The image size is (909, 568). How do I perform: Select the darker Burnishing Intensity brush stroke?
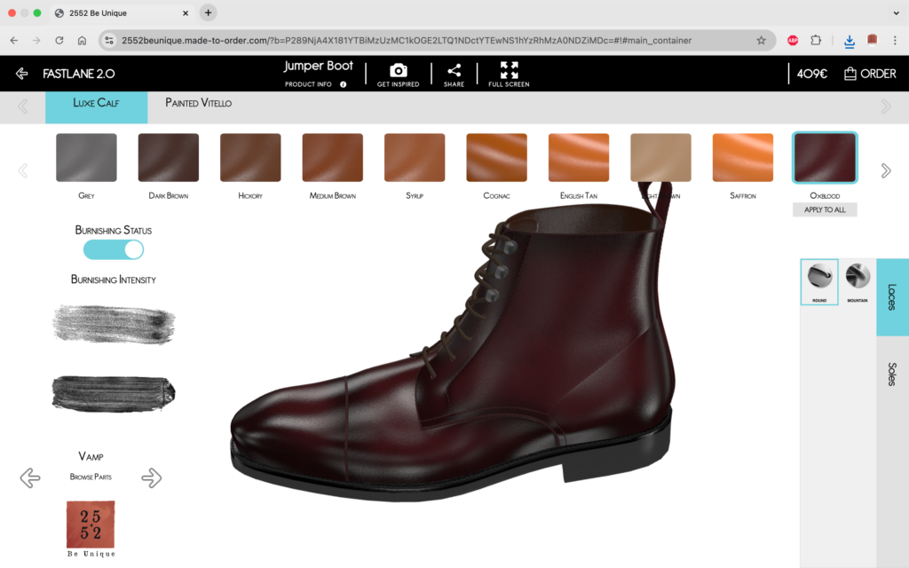click(113, 396)
